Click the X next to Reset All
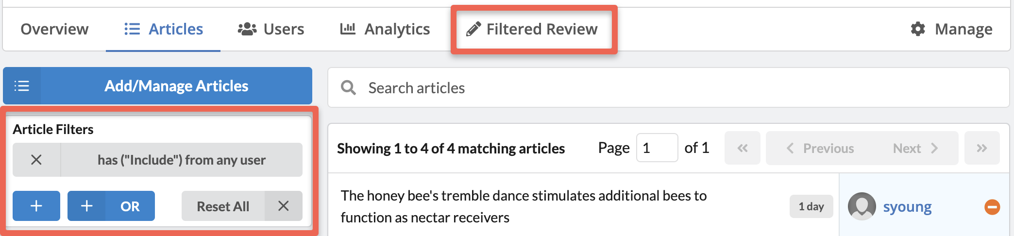 point(284,206)
